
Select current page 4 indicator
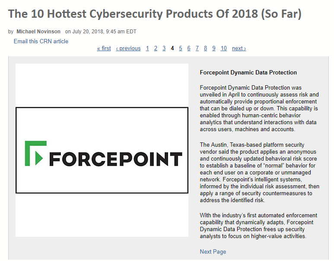(x=172, y=48)
